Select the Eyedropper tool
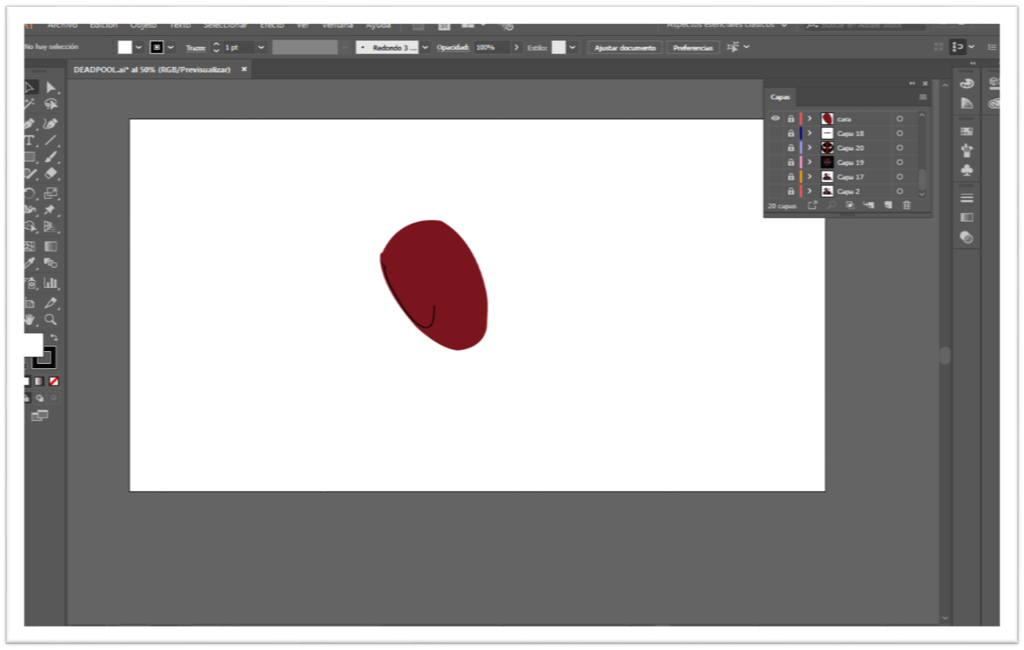Image resolution: width=1024 pixels, height=650 pixels. coord(30,263)
